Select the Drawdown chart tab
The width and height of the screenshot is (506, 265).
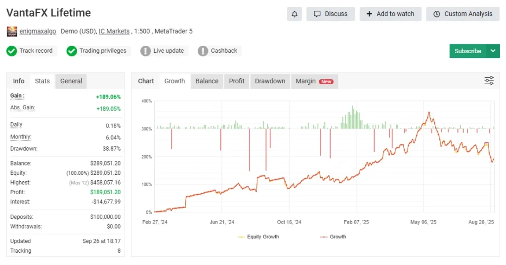[270, 81]
